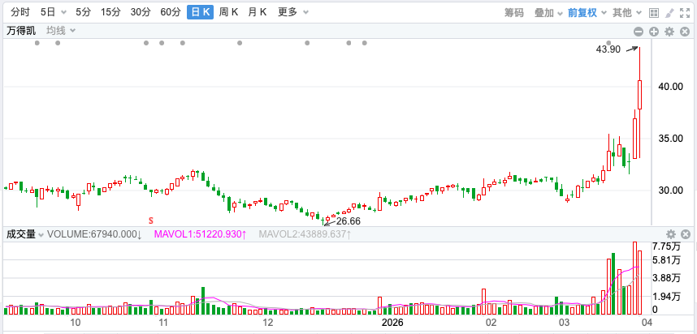Click the red S signal marker
This screenshot has width=697, height=334.
coord(150,220)
